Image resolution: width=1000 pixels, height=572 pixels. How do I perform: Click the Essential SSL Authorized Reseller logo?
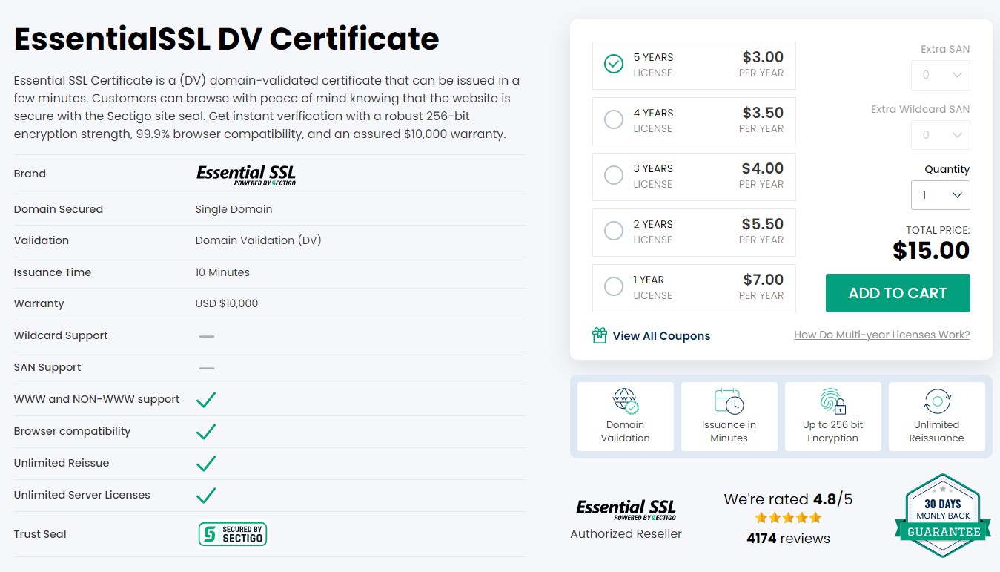pyautogui.click(x=626, y=509)
